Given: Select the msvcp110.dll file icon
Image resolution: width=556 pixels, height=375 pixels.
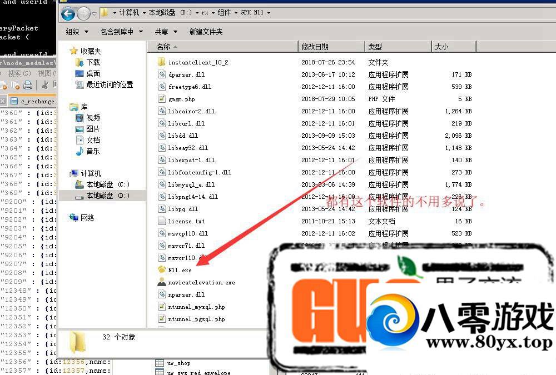Looking at the screenshot, I should (162, 233).
